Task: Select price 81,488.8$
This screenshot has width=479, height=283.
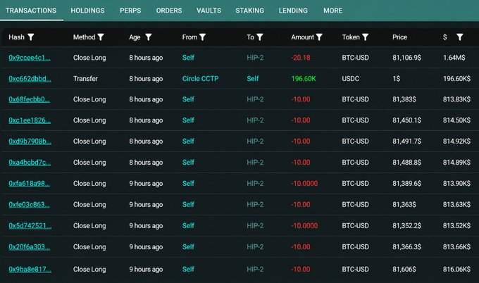Action: tap(406, 163)
